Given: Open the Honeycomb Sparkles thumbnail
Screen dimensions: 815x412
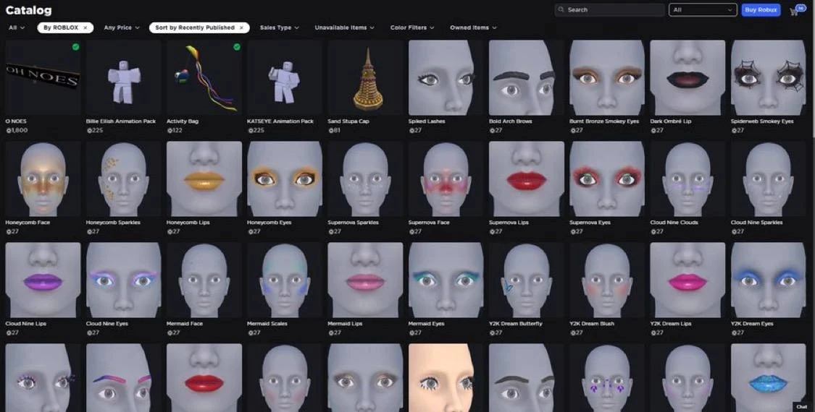Looking at the screenshot, I should [x=124, y=179].
